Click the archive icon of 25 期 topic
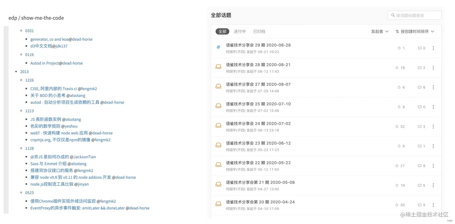The width and height of the screenshot is (455, 224). pyautogui.click(x=218, y=106)
